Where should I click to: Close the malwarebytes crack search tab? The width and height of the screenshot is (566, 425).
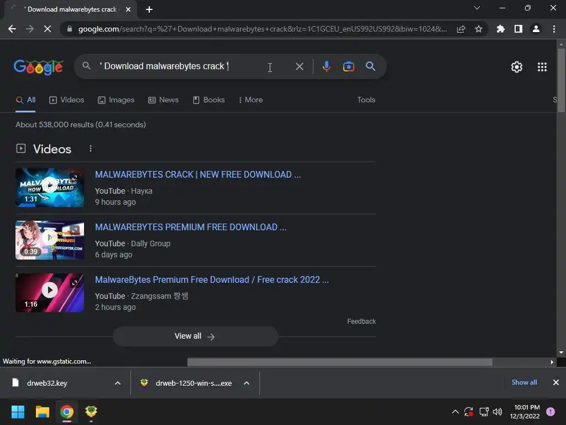coord(128,9)
